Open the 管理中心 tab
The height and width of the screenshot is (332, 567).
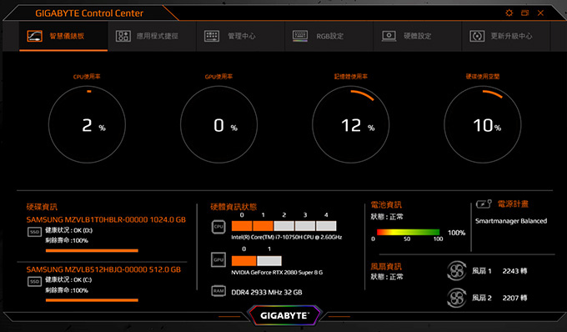click(x=240, y=36)
